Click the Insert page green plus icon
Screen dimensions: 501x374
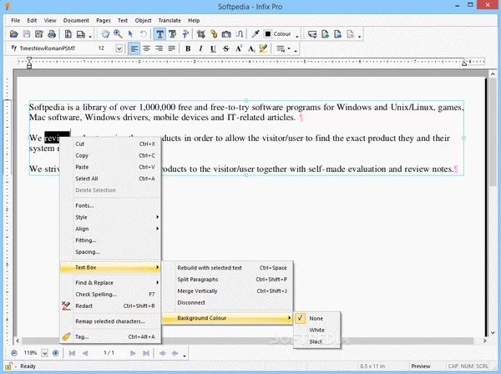click(x=325, y=34)
